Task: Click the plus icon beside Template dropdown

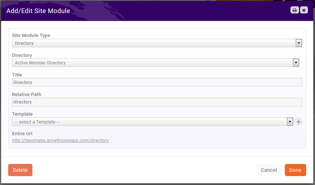Action: (x=298, y=122)
